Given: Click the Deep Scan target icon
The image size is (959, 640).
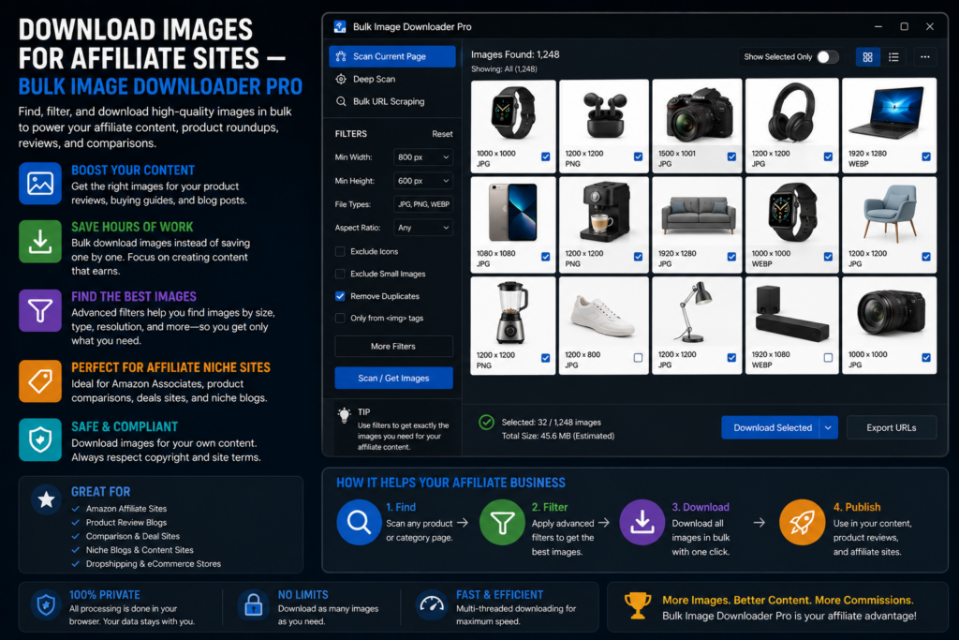Looking at the screenshot, I should [341, 79].
